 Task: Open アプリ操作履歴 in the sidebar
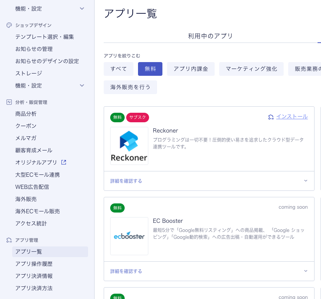pos(34,264)
